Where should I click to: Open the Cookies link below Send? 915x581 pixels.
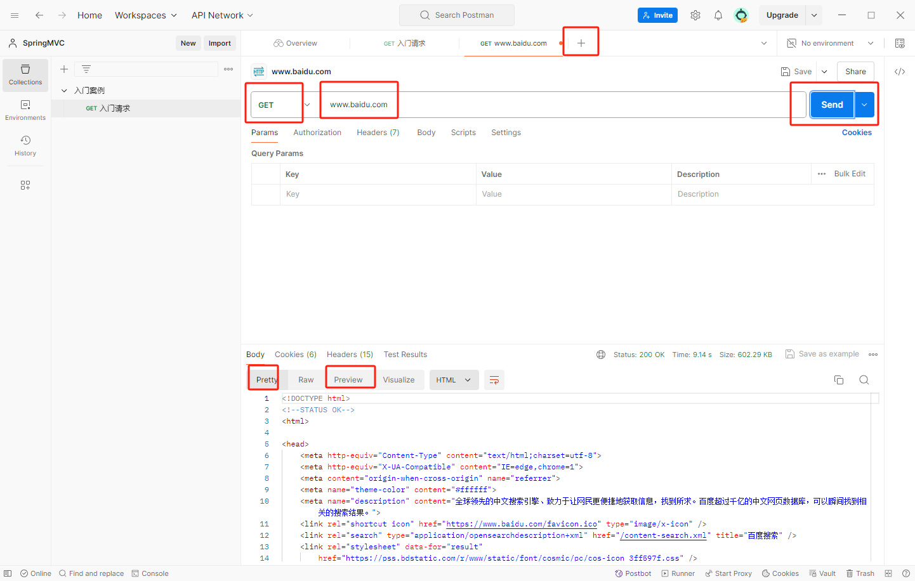click(857, 133)
